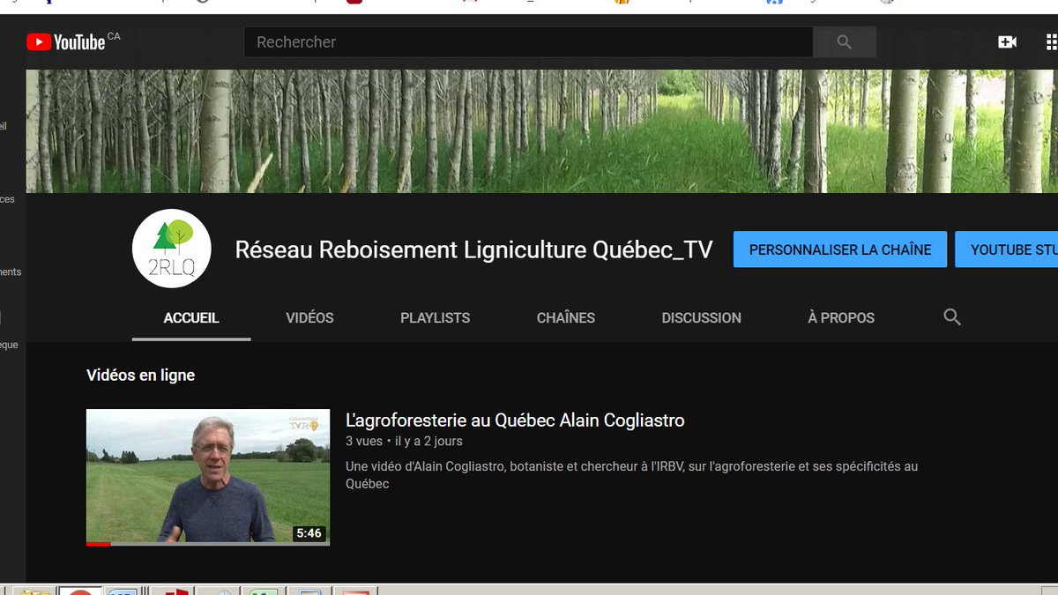Search within the channel using magnifier icon
The width and height of the screenshot is (1058, 595).
coord(952,317)
